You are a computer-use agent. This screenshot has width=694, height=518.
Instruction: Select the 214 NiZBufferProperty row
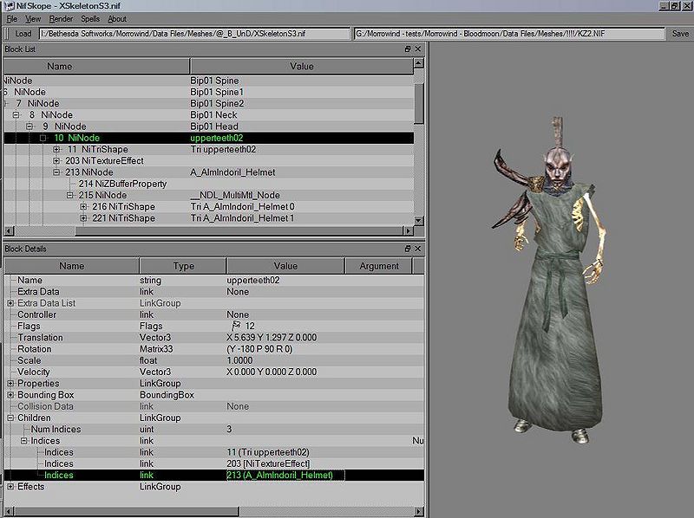point(209,184)
